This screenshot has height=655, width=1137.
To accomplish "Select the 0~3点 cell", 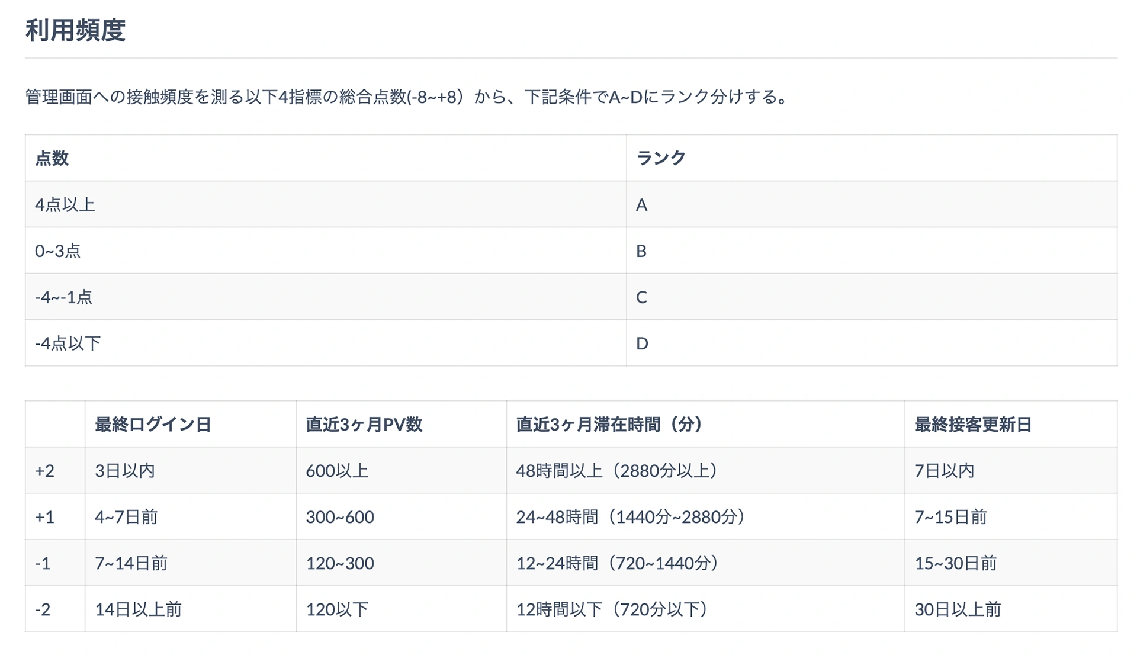I will [x=326, y=251].
